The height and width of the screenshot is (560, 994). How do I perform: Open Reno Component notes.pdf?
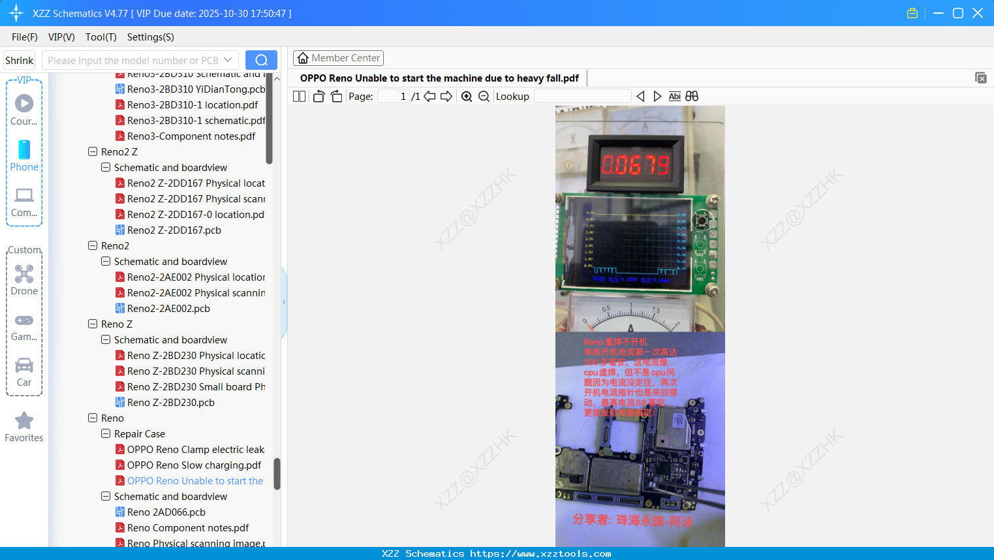[182, 527]
